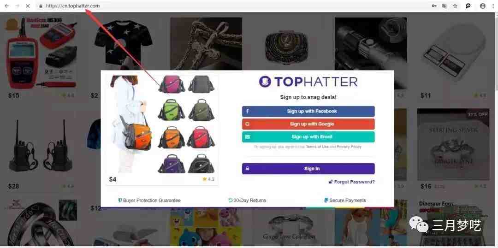Stop page loading with the X icon

click(27, 6)
